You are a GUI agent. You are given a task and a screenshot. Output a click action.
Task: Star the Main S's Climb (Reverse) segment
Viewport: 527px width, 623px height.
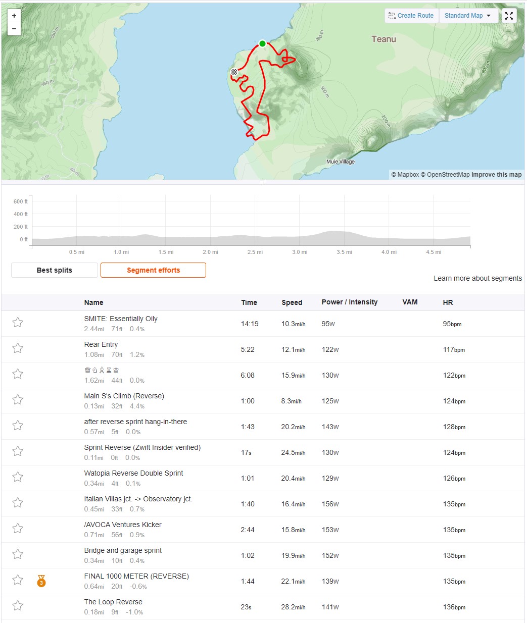(x=18, y=399)
